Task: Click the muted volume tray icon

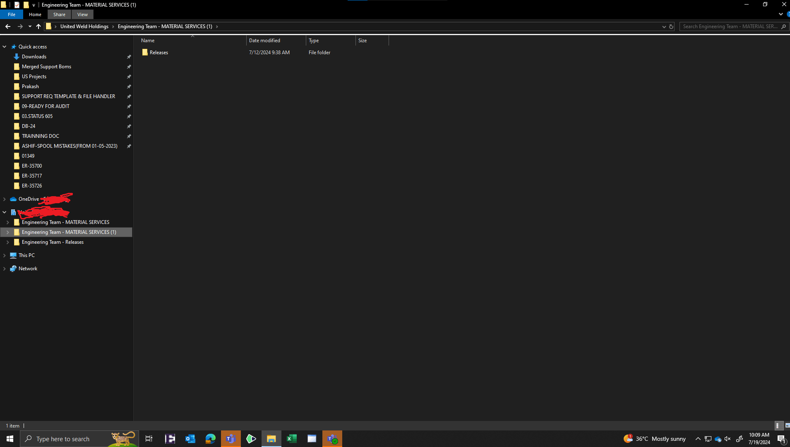Action: pos(728,439)
